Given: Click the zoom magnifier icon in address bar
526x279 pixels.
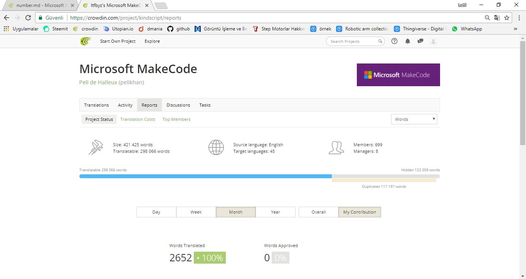Looking at the screenshot, I should tap(487, 18).
